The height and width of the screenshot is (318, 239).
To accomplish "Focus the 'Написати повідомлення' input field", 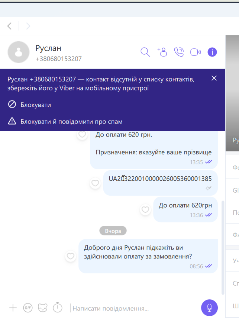I will [x=134, y=308].
